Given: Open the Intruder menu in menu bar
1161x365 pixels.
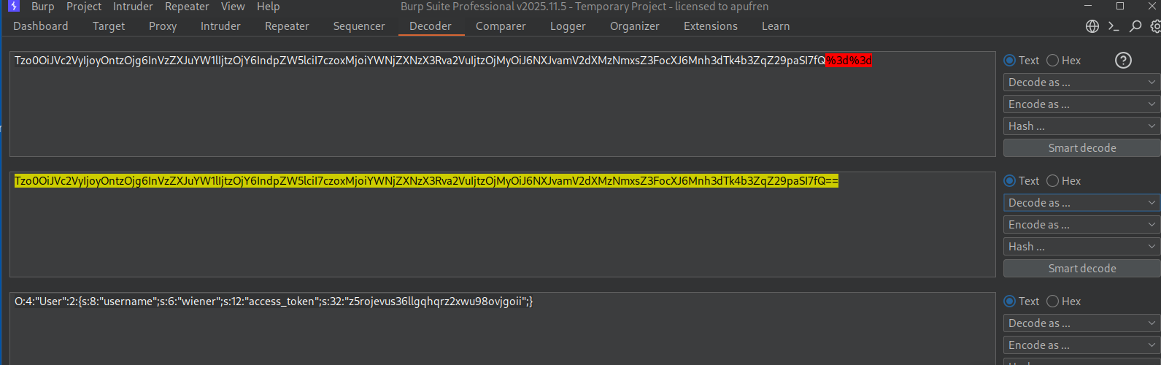Looking at the screenshot, I should click(x=133, y=7).
